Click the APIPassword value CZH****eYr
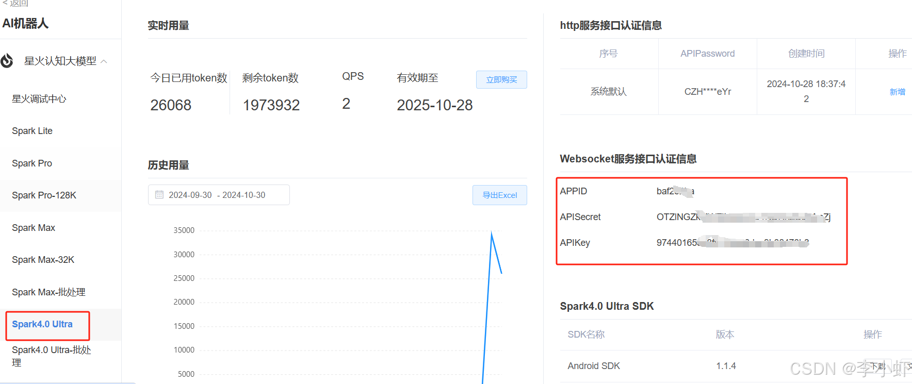 pos(708,92)
